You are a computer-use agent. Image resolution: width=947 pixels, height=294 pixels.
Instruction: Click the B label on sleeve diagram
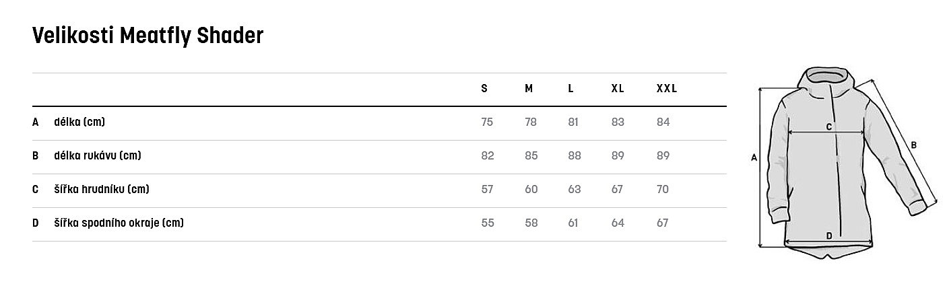(913, 145)
